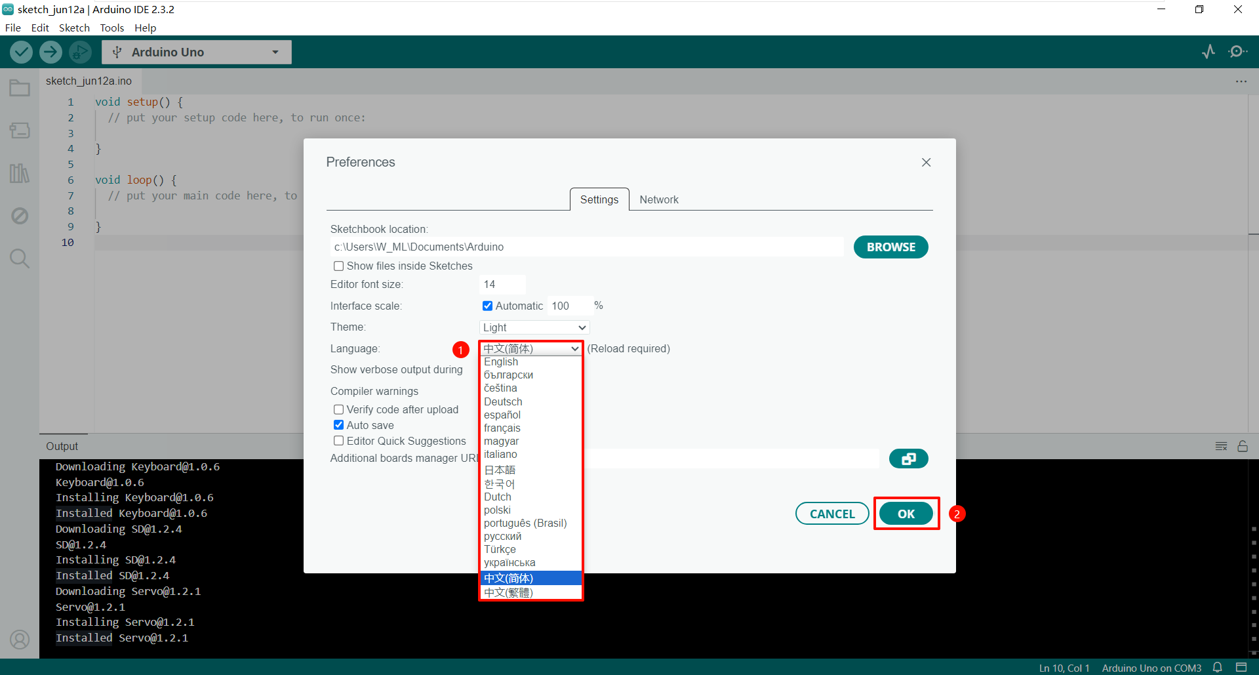Select polski in the language list
This screenshot has width=1259, height=675.
tap(531, 510)
